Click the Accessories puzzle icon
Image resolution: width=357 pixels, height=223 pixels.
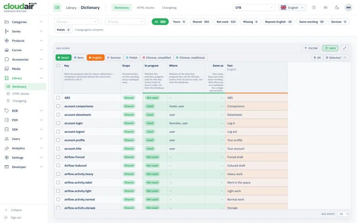pos(7,59)
